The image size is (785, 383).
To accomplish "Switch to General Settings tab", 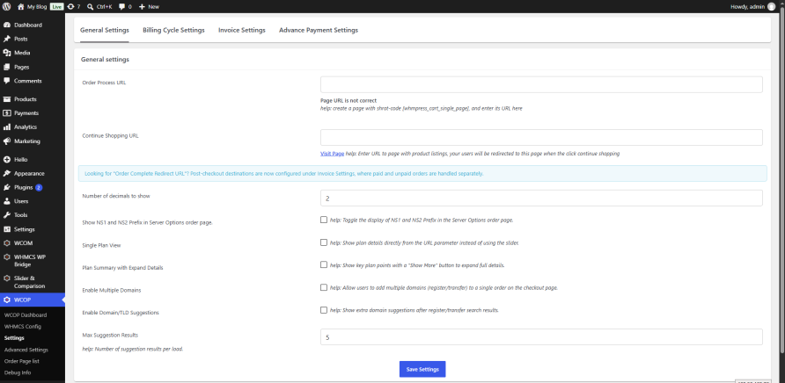I will click(x=104, y=30).
